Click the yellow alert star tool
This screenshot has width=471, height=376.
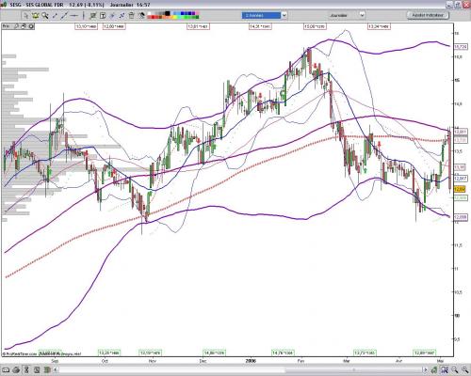click(x=35, y=15)
